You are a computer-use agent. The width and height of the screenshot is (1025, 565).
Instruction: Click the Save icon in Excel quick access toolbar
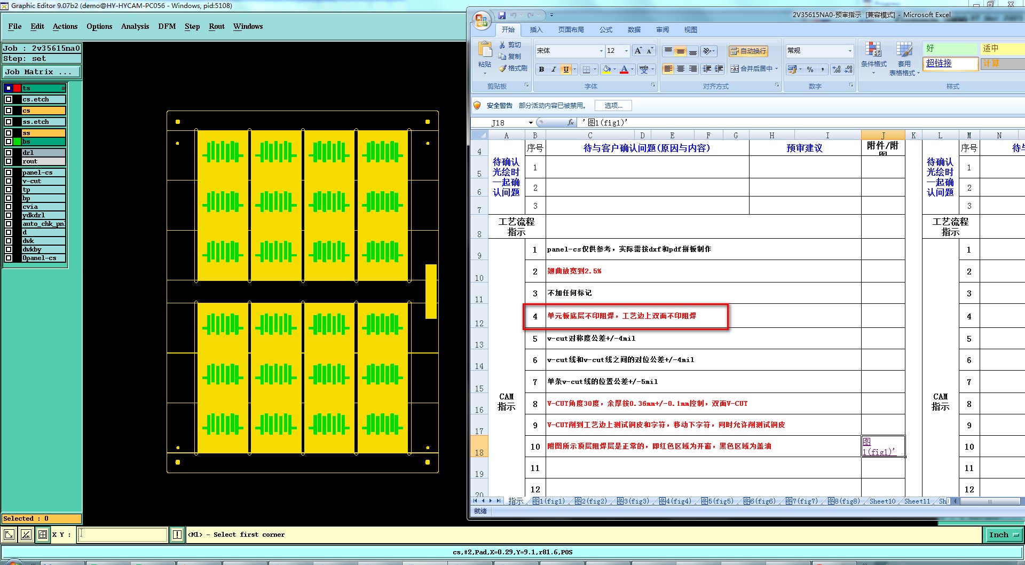click(502, 15)
